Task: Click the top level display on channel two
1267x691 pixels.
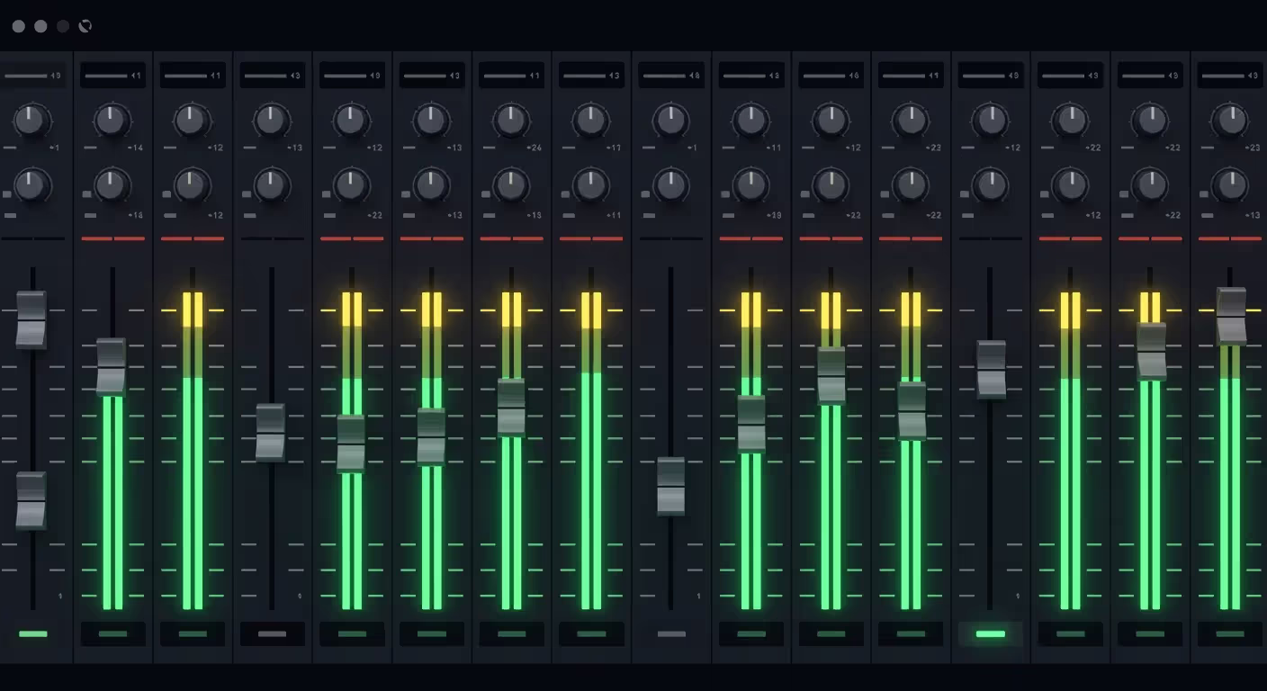Action: [x=112, y=75]
